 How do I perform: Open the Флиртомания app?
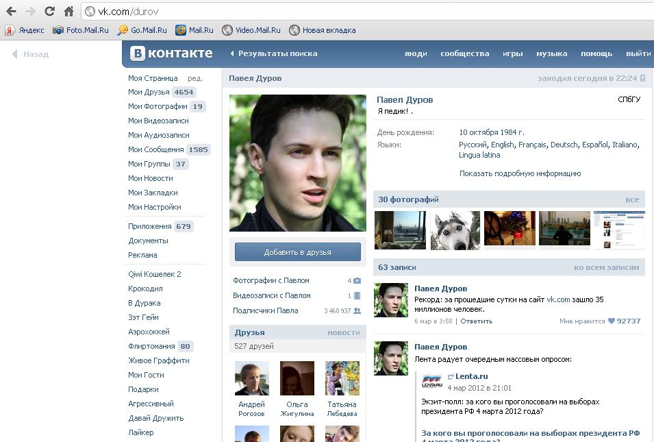click(151, 346)
